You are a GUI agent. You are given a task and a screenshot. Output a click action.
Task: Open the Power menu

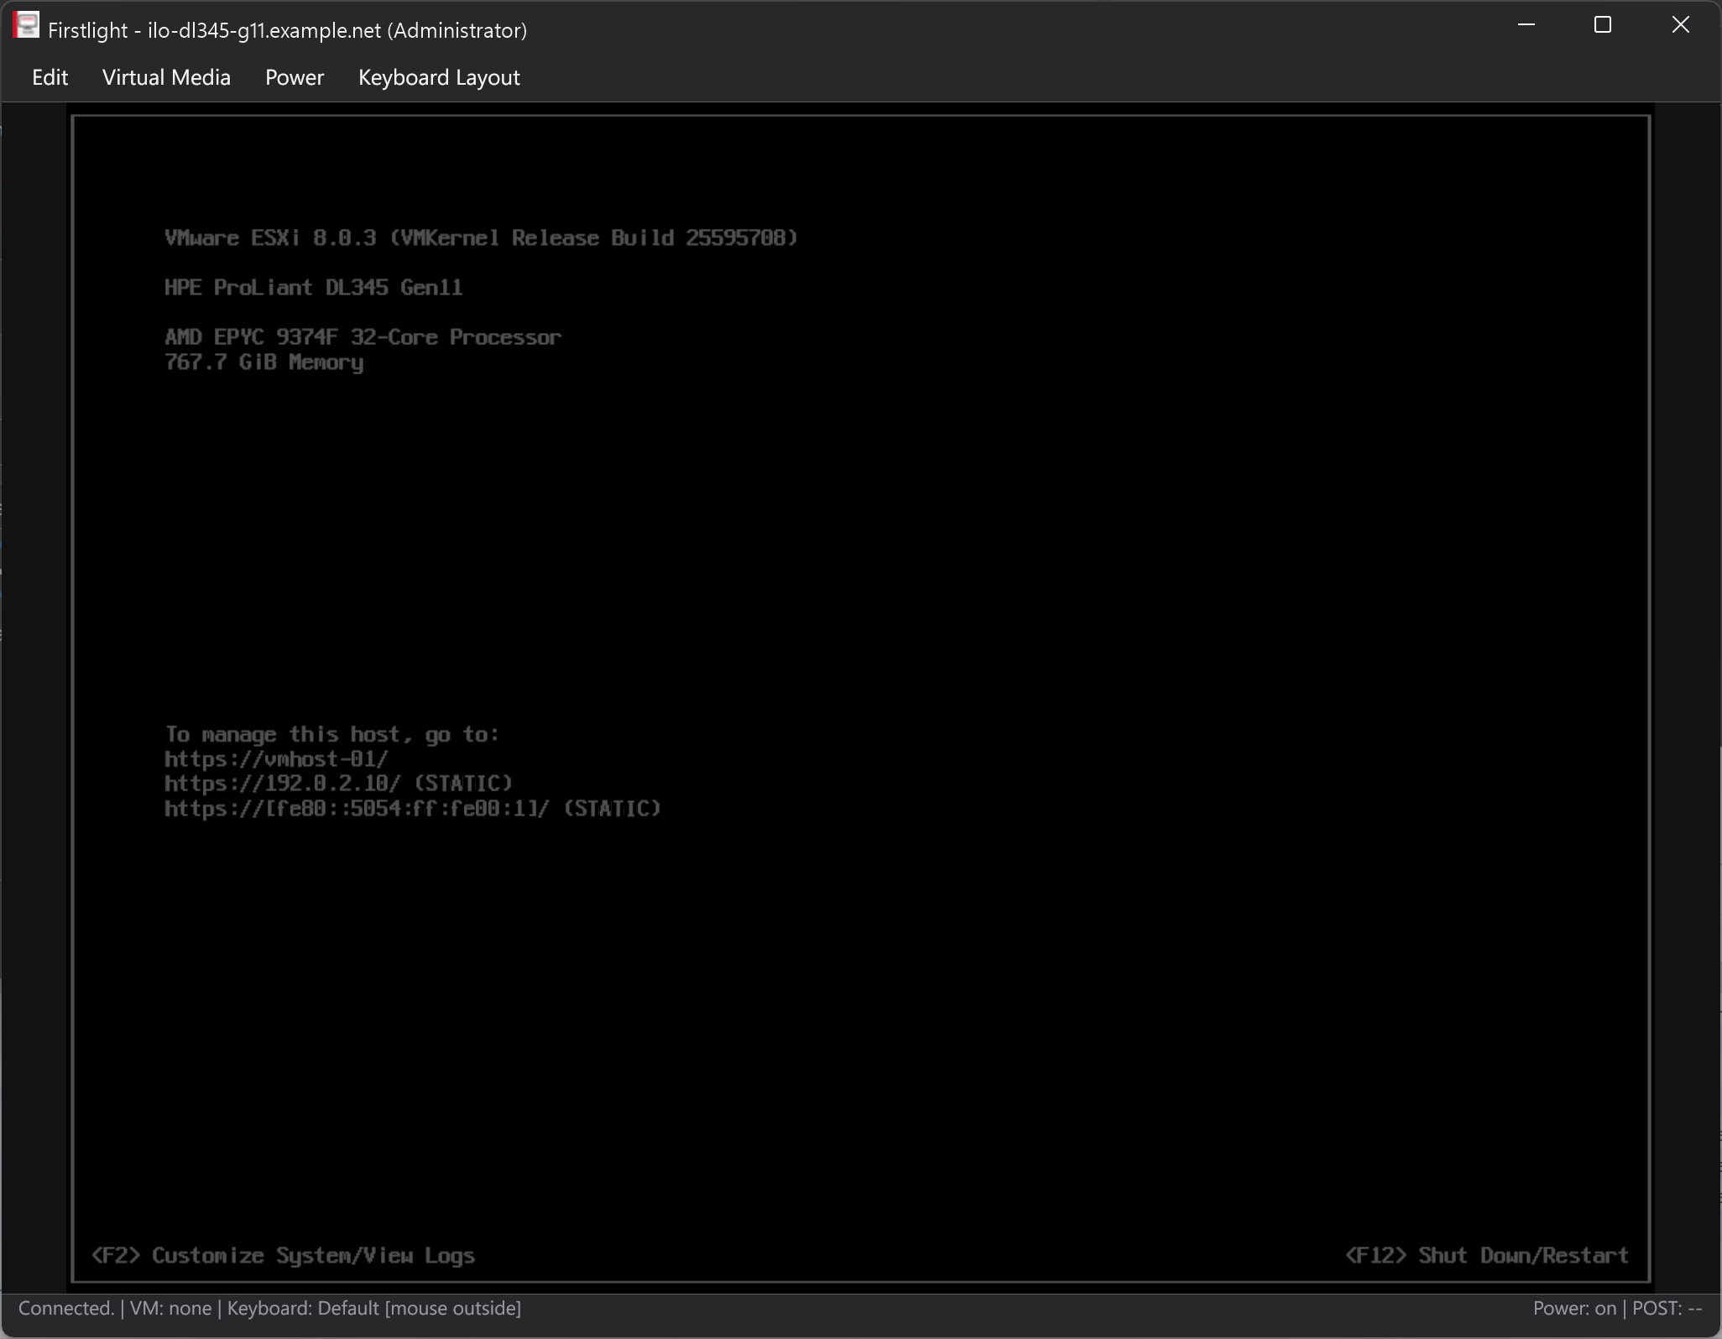pos(295,77)
